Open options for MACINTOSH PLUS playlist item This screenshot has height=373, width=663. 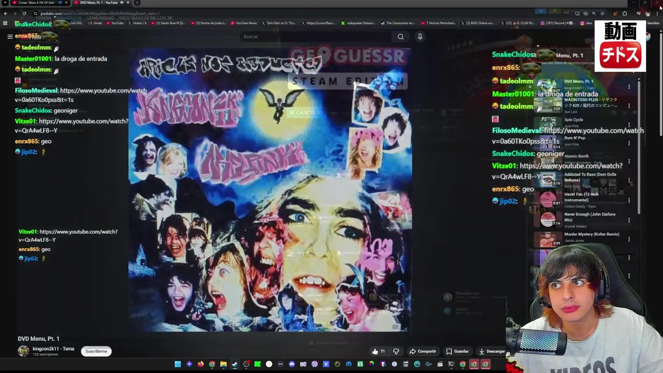pyautogui.click(x=629, y=106)
